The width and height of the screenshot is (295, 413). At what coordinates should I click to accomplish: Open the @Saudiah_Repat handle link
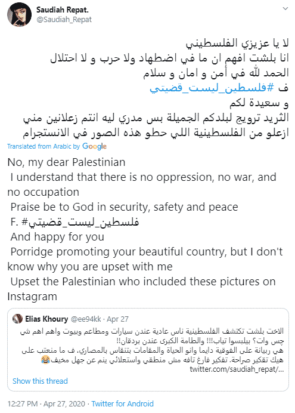pyautogui.click(x=64, y=20)
